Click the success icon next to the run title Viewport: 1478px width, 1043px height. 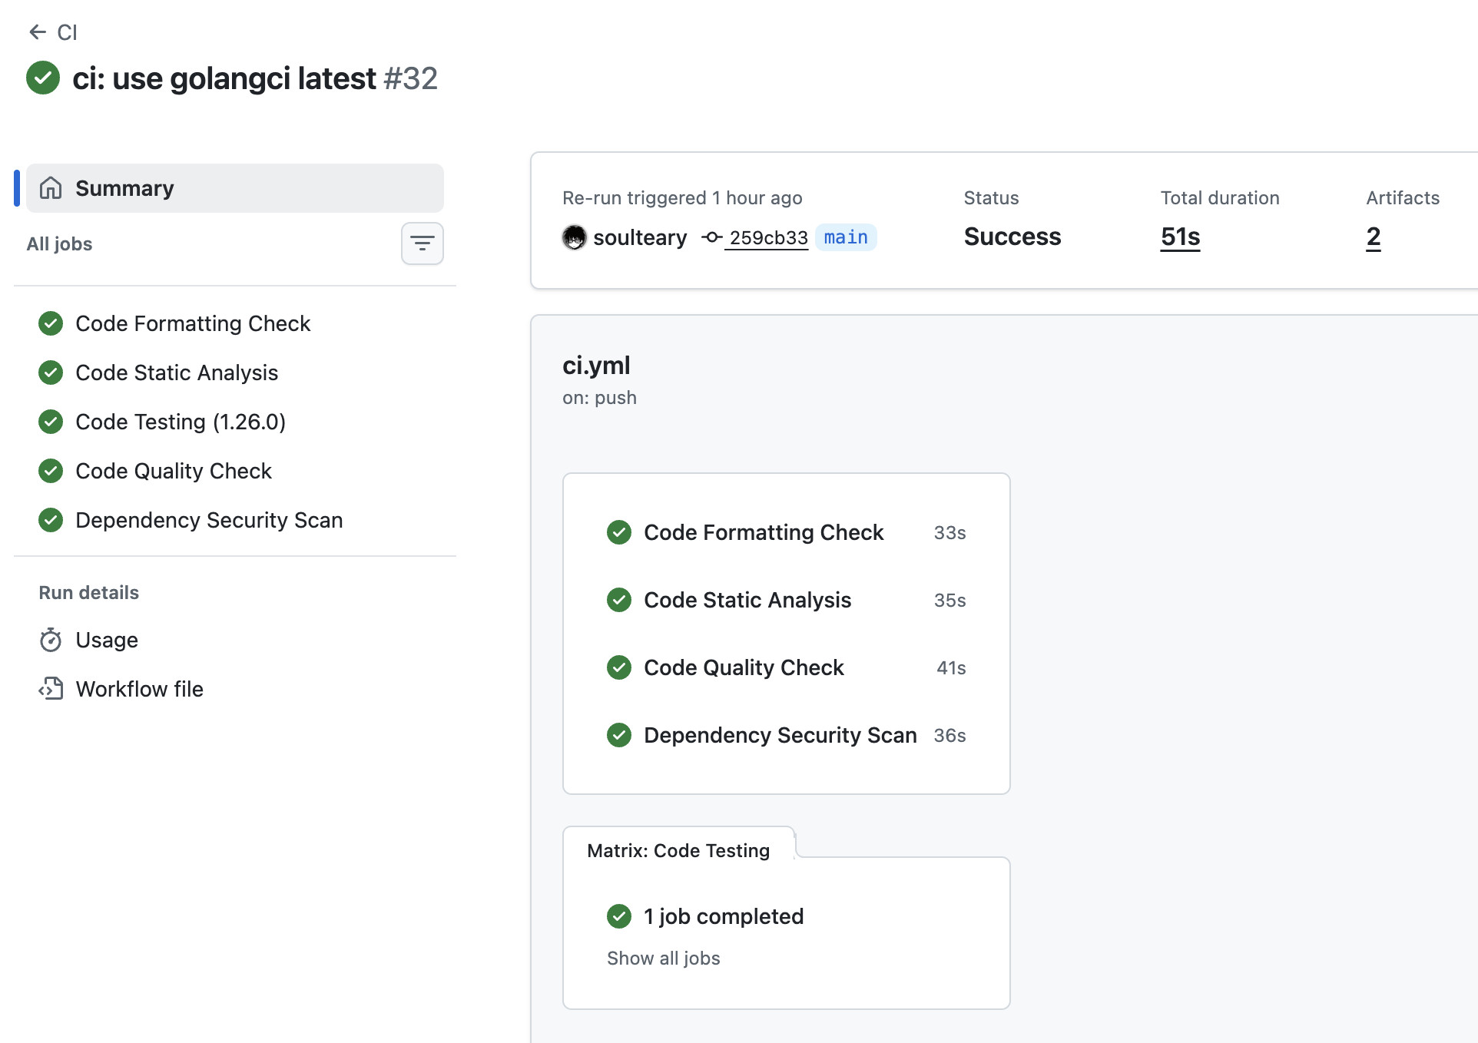pos(43,78)
